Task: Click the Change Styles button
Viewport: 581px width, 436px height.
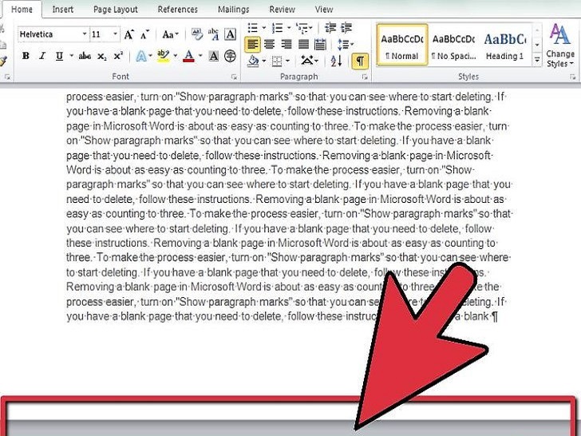Action: click(560, 48)
